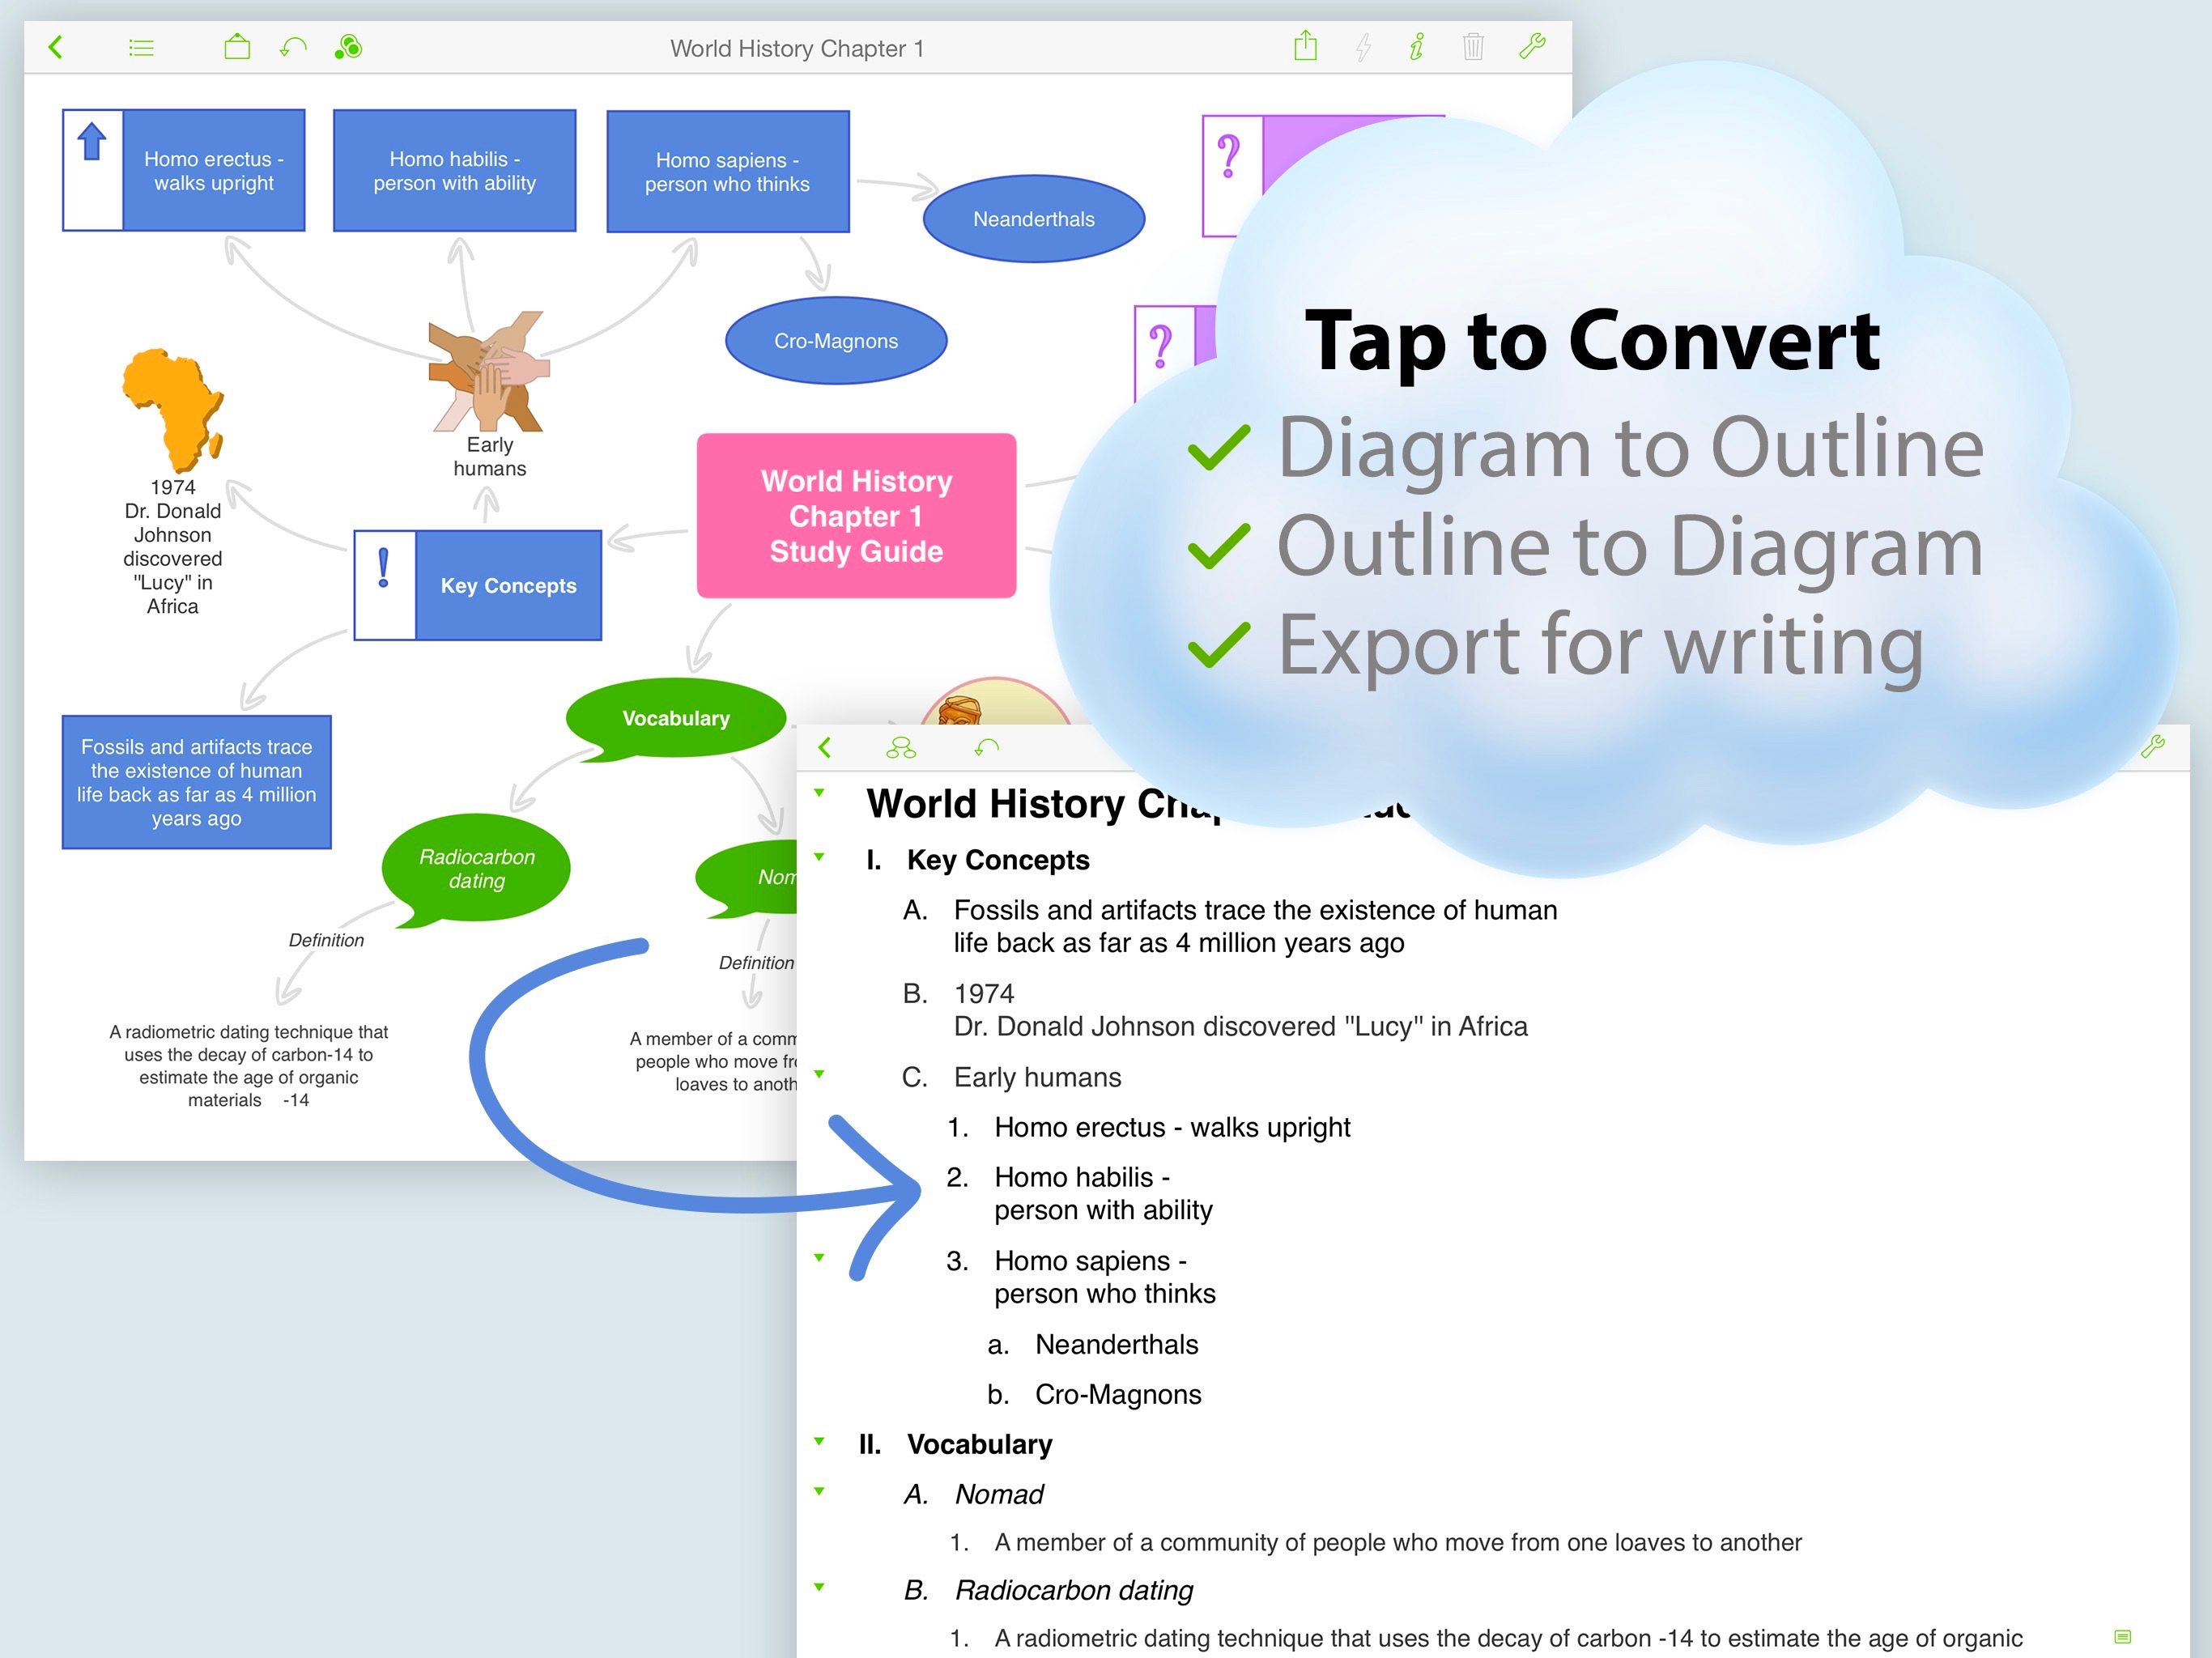Tap the back arrow in diagram toolbar
The image size is (2212, 1658).
[x=56, y=47]
